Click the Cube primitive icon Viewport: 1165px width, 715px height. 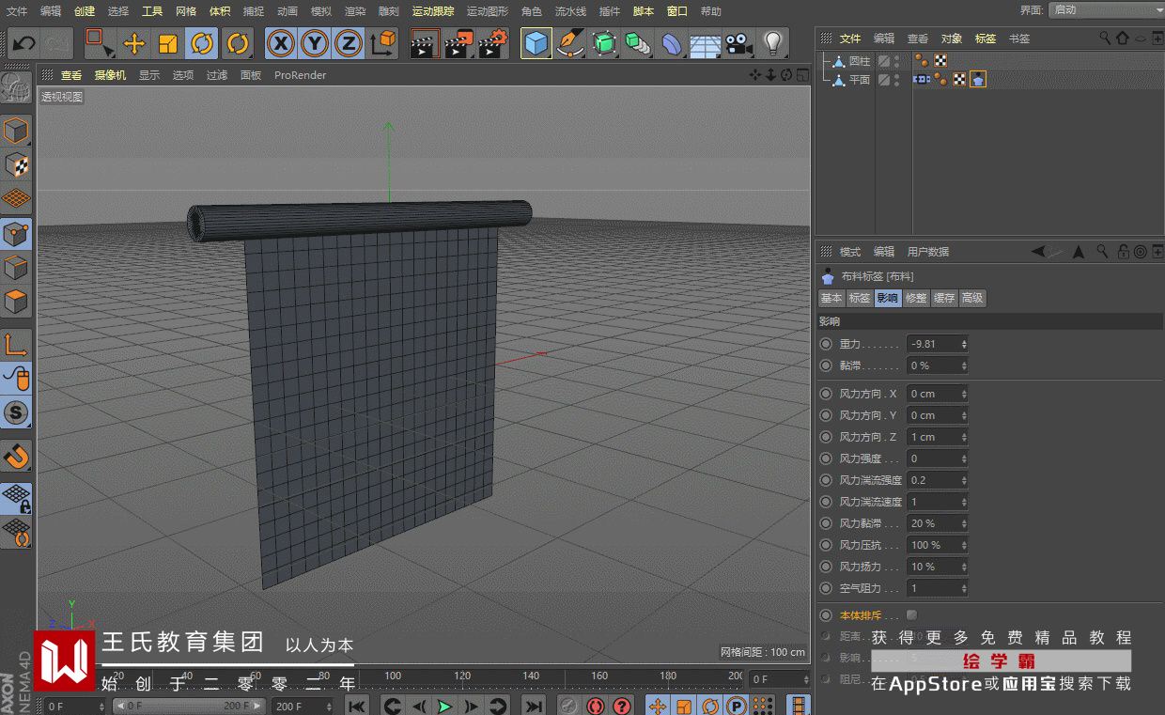536,44
